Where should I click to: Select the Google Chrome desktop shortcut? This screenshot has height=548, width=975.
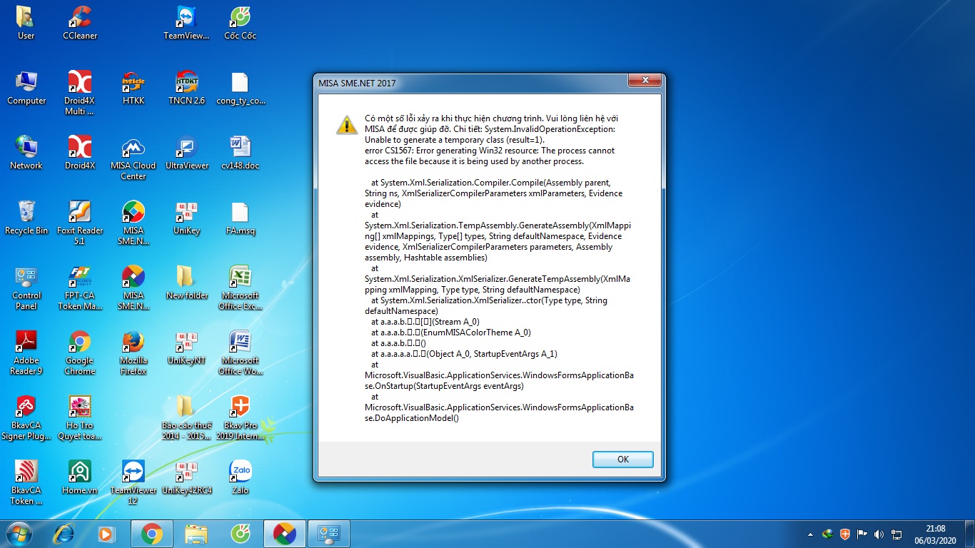coord(80,352)
